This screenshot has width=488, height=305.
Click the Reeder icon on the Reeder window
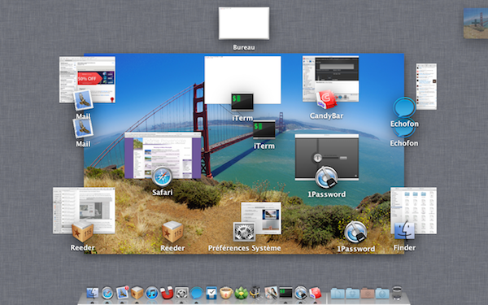(x=82, y=231)
